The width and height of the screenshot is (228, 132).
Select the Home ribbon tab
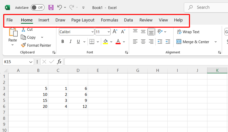click(x=27, y=20)
